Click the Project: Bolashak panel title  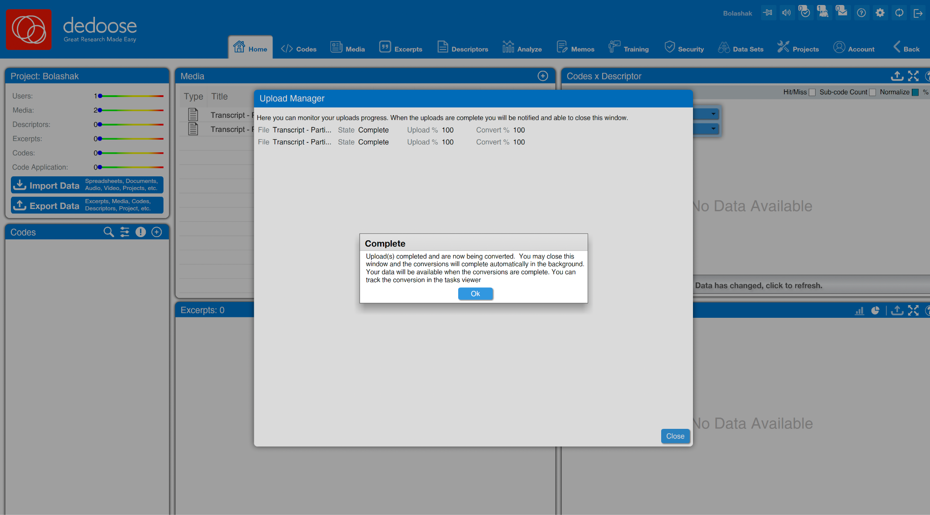coord(45,76)
